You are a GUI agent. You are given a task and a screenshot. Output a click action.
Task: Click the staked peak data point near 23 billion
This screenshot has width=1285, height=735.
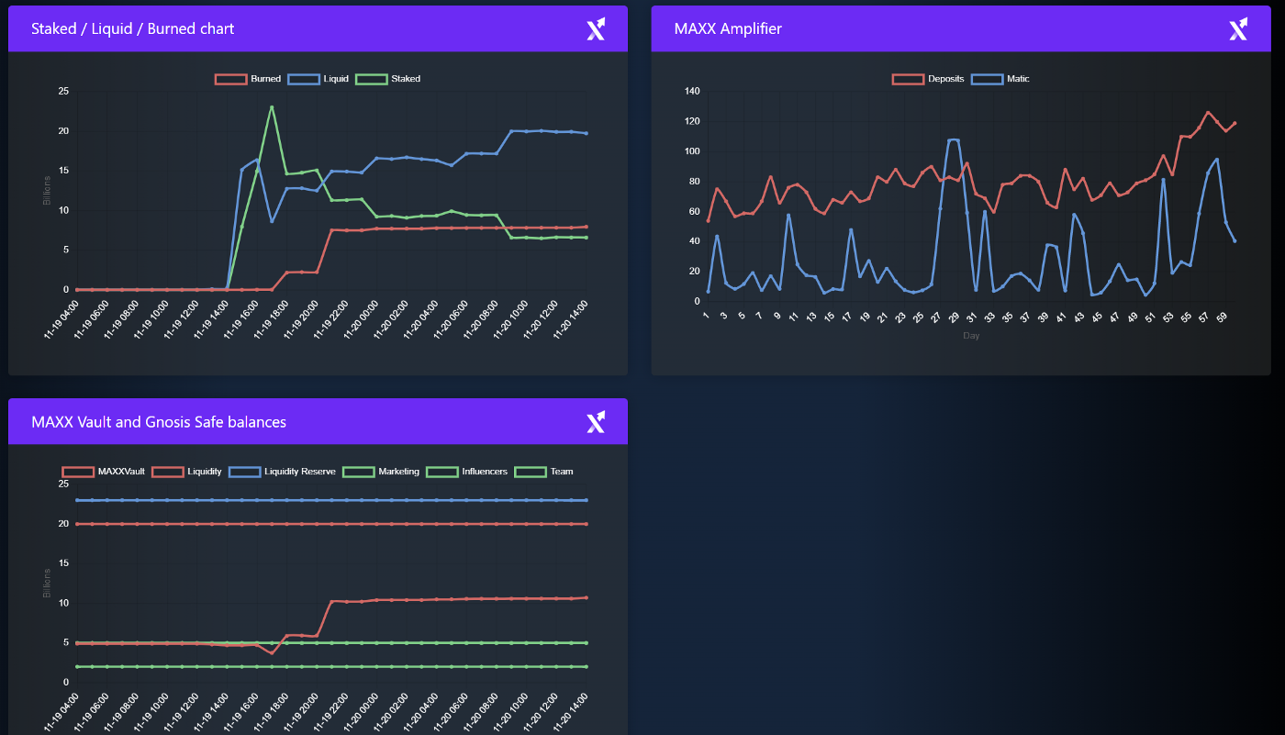tap(272, 107)
